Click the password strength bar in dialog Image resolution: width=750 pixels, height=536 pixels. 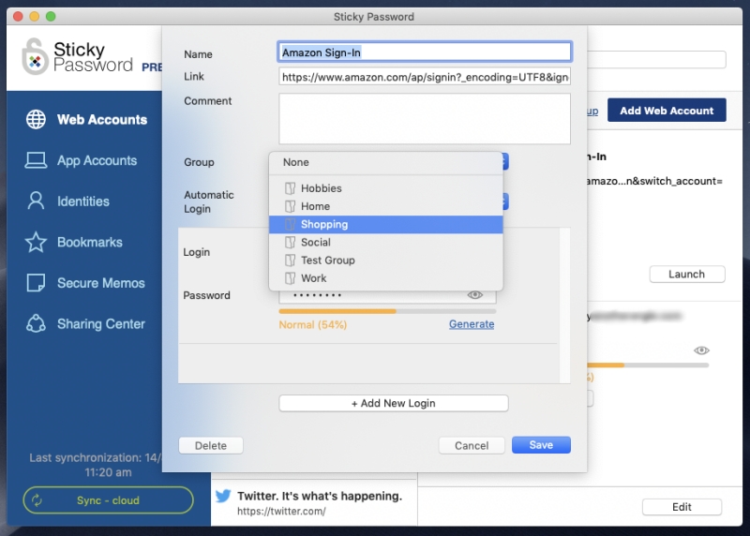pos(387,311)
